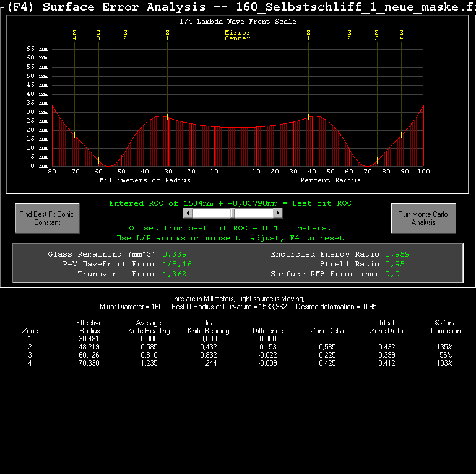Click Zone 3 difference value -0,022

click(267, 355)
